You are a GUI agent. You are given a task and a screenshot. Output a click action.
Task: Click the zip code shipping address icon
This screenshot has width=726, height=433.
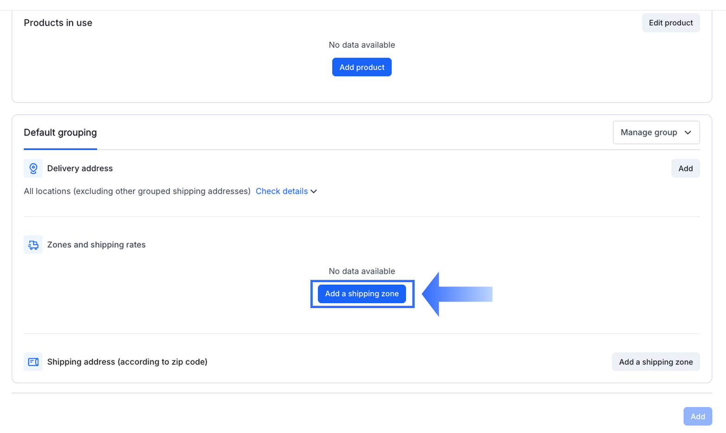(x=33, y=362)
